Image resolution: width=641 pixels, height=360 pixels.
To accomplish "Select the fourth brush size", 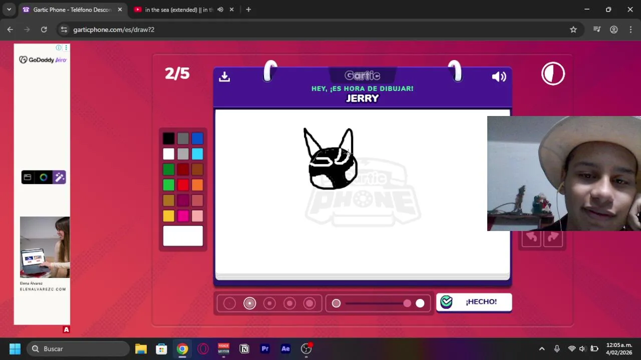I will point(289,303).
